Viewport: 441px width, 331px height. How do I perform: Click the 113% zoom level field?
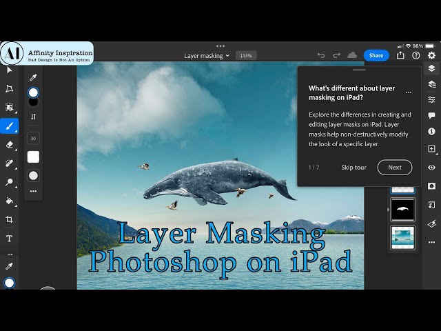click(246, 56)
